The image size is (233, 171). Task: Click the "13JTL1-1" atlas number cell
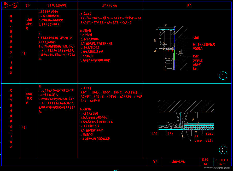[222, 160]
